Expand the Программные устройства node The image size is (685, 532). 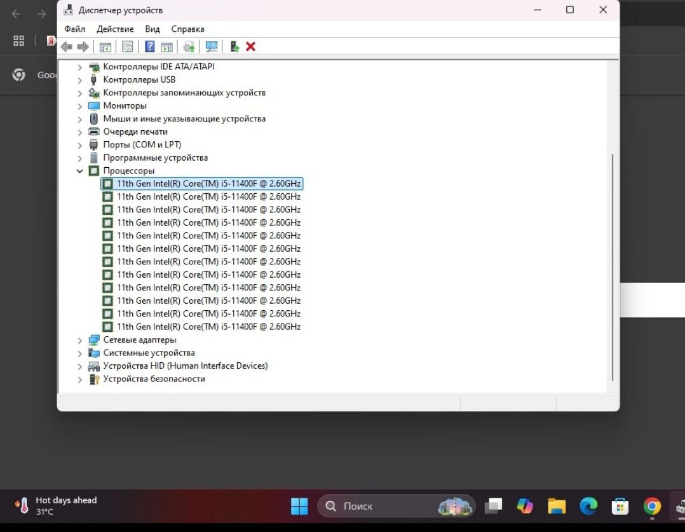[79, 158]
